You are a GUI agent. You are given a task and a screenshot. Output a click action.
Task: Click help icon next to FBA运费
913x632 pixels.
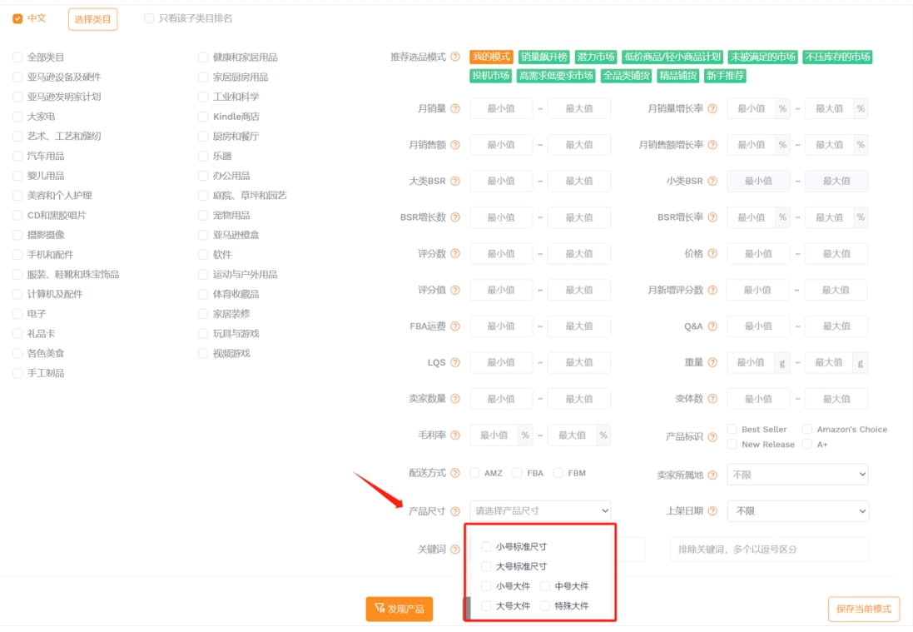[x=455, y=326]
